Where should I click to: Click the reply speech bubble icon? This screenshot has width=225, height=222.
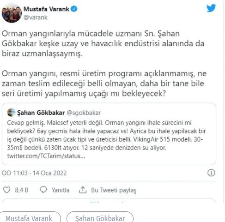(43, 190)
